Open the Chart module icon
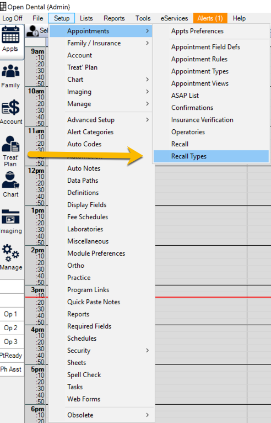 [x=10, y=180]
